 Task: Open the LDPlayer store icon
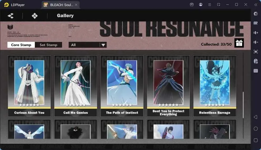(192, 4)
